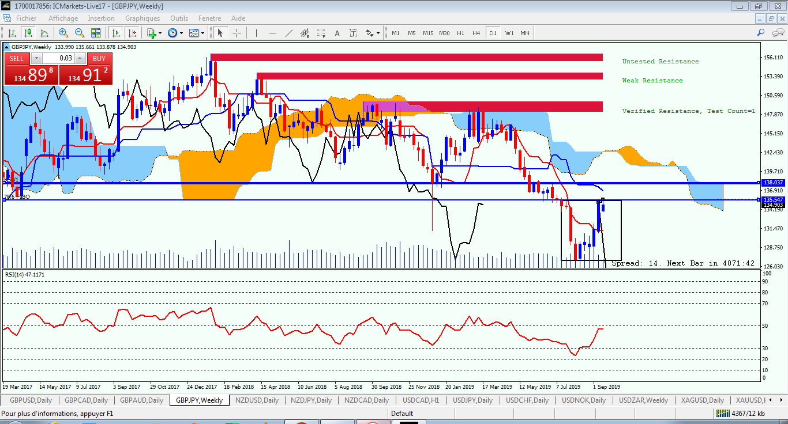Open the chat bubbles icon
Image resolution: width=788 pixels, height=424 pixels.
[777, 33]
